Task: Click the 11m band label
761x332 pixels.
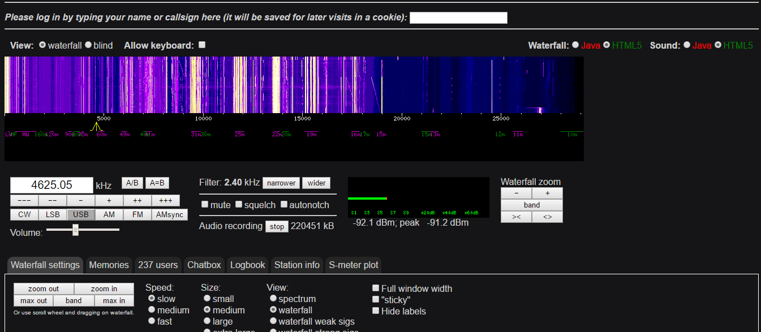Action: pos(518,134)
